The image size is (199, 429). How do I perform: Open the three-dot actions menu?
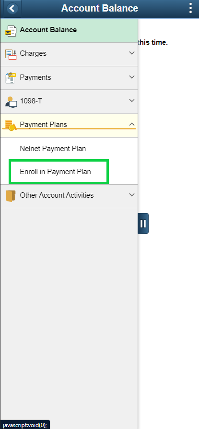[x=190, y=8]
